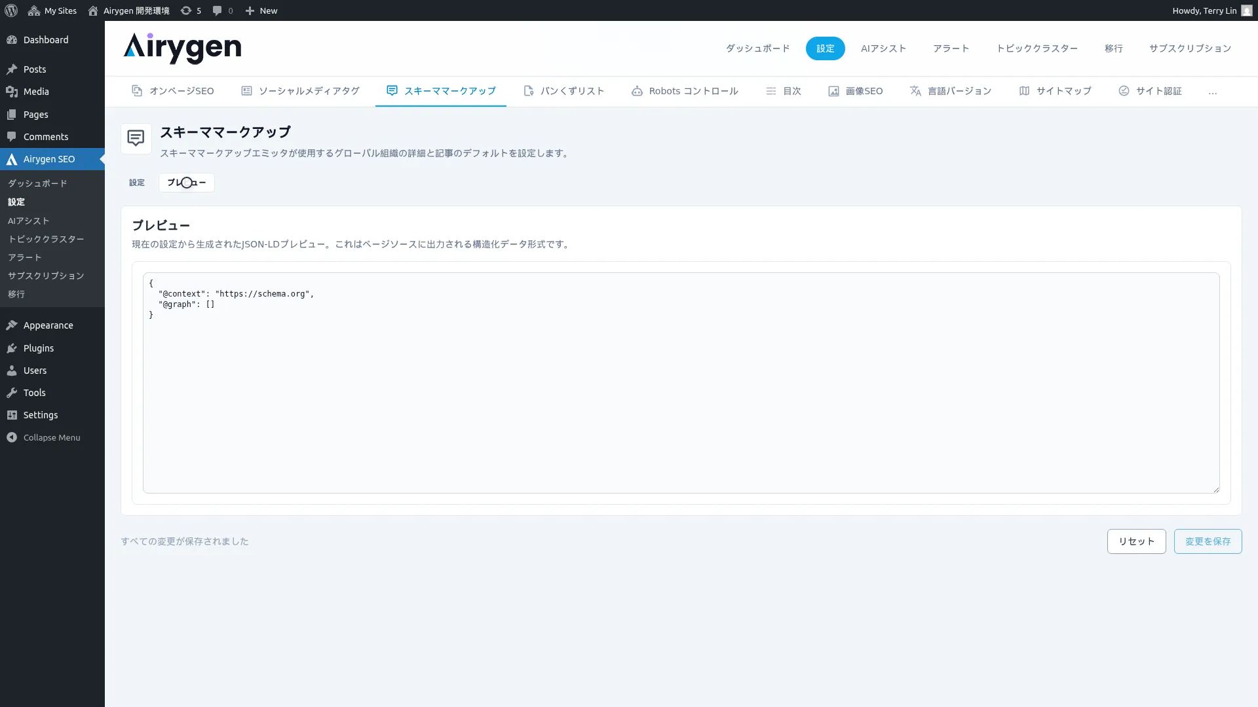Click the Posts pin icon
The width and height of the screenshot is (1258, 707).
(x=12, y=69)
